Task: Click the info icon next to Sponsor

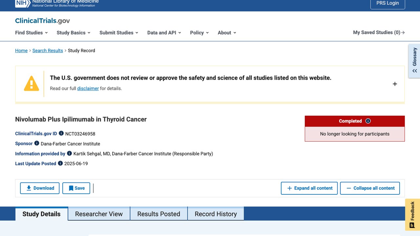Action: pos(37,143)
